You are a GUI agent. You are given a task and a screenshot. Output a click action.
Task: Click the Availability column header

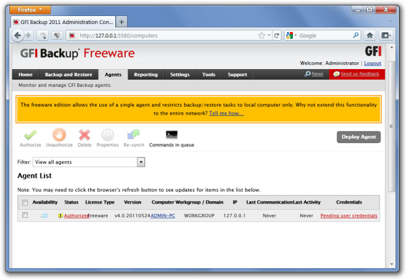click(x=45, y=202)
